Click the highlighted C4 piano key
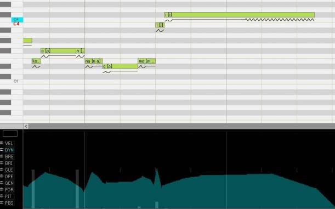This screenshot has width=335, height=209. [17, 20]
